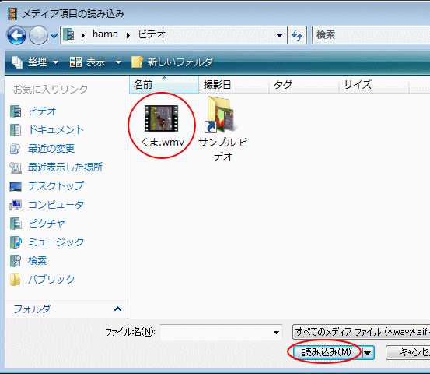Expand the フォルダ pane chevron
The height and width of the screenshot is (374, 430).
[x=117, y=309]
